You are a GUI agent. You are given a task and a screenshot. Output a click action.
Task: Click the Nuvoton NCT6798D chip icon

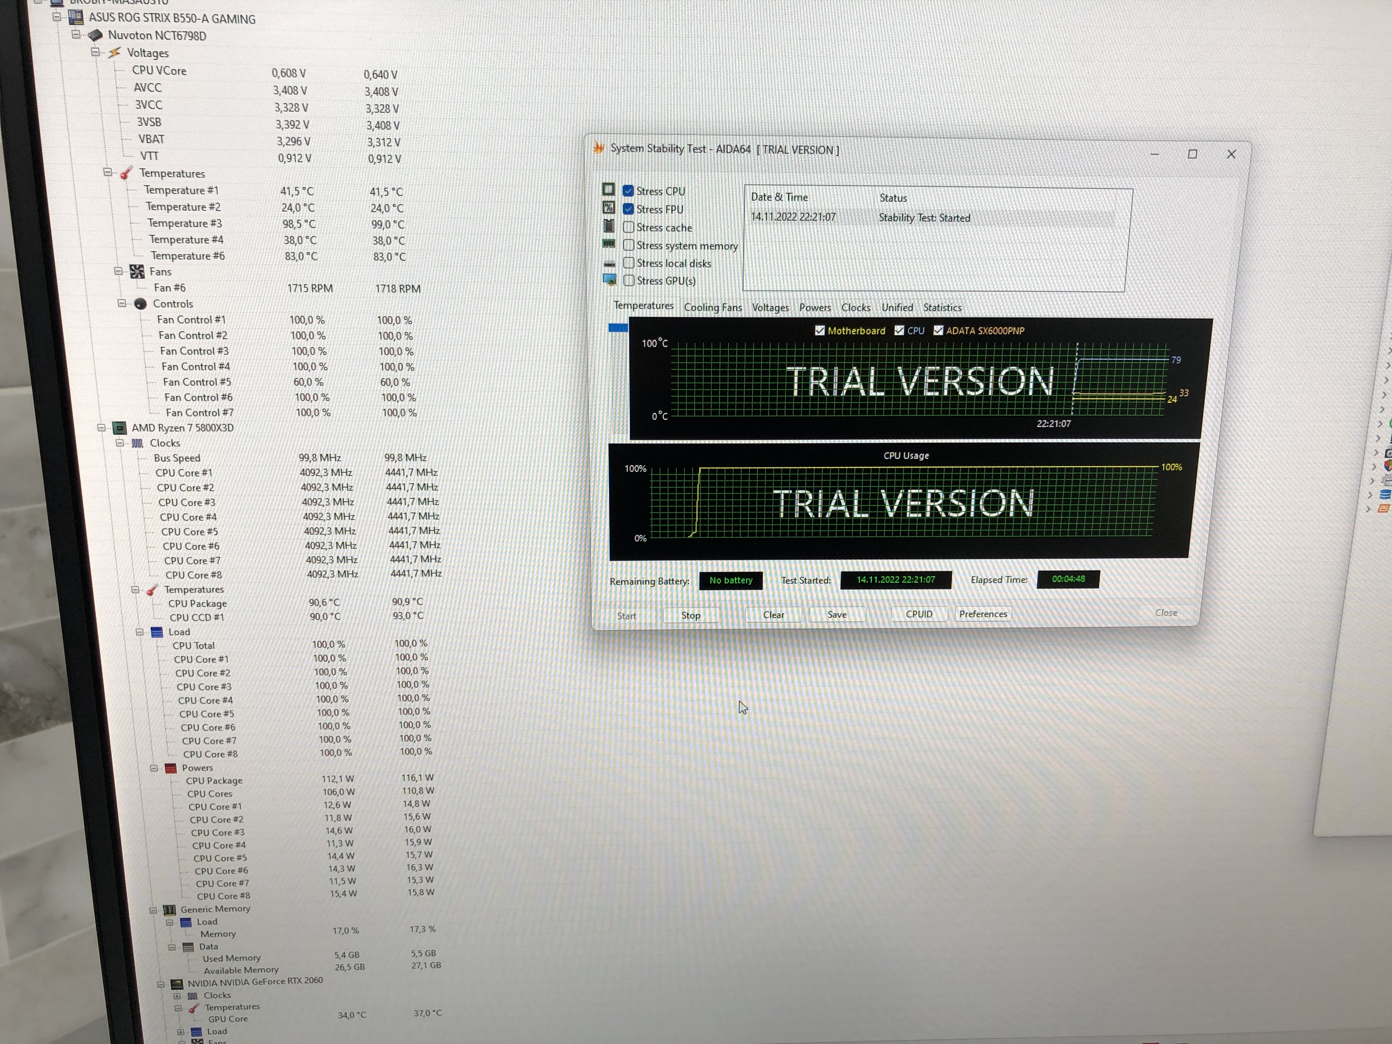[x=95, y=35]
